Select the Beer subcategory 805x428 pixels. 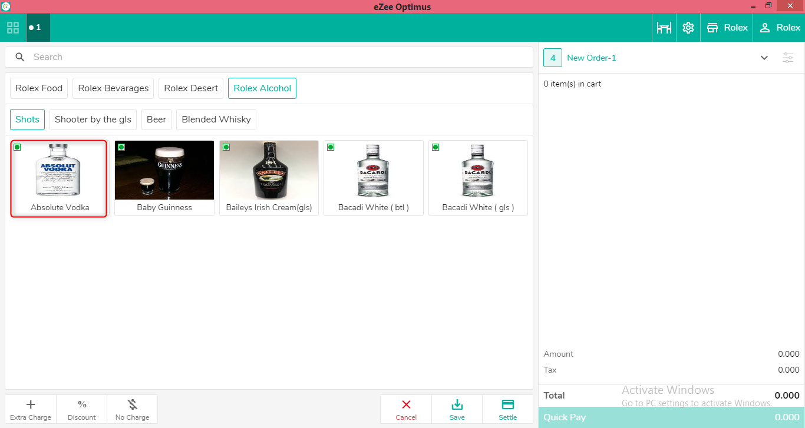point(156,120)
